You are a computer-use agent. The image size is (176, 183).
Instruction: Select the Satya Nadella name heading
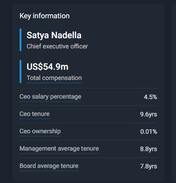[x=54, y=36]
